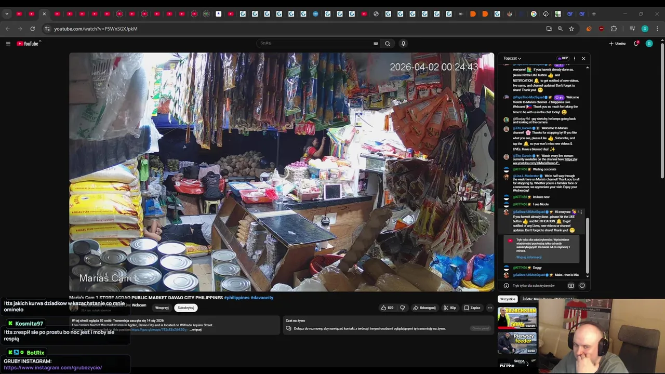Reload the page in the browser
The image size is (665, 374).
pyautogui.click(x=32, y=29)
